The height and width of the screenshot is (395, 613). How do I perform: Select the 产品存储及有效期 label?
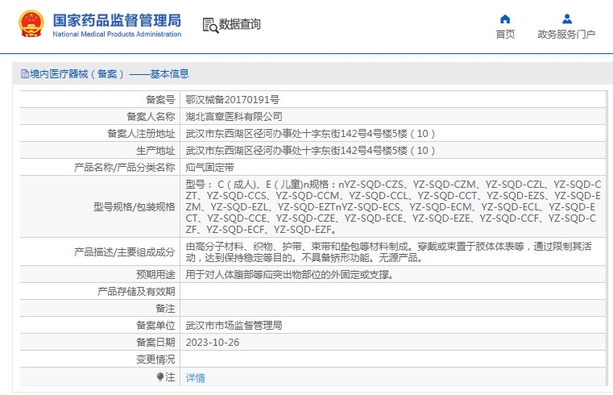pyautogui.click(x=136, y=291)
